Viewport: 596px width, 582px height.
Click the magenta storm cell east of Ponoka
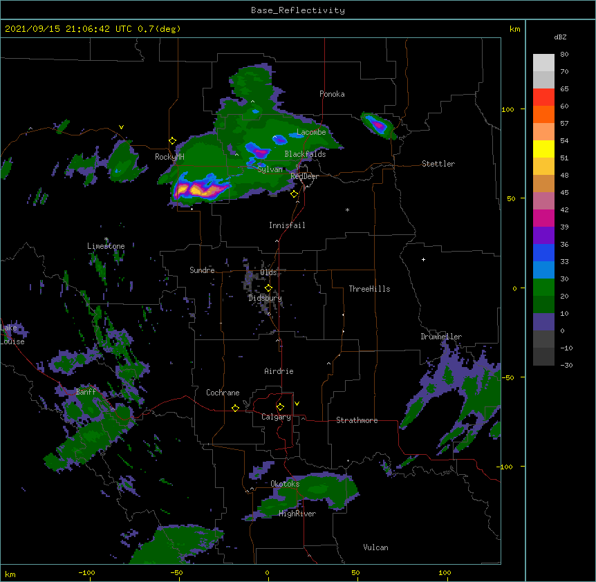378,124
